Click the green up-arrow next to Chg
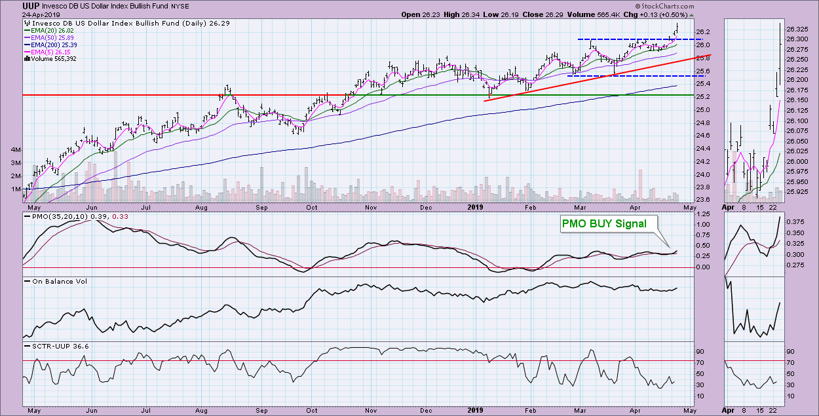The height and width of the screenshot is (416, 819). [x=692, y=14]
